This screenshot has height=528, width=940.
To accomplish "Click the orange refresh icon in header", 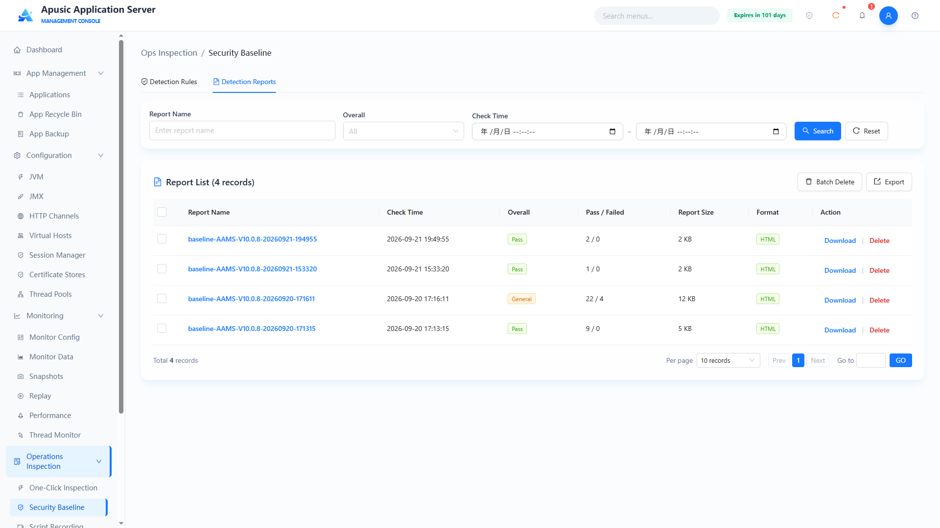I will coord(836,16).
